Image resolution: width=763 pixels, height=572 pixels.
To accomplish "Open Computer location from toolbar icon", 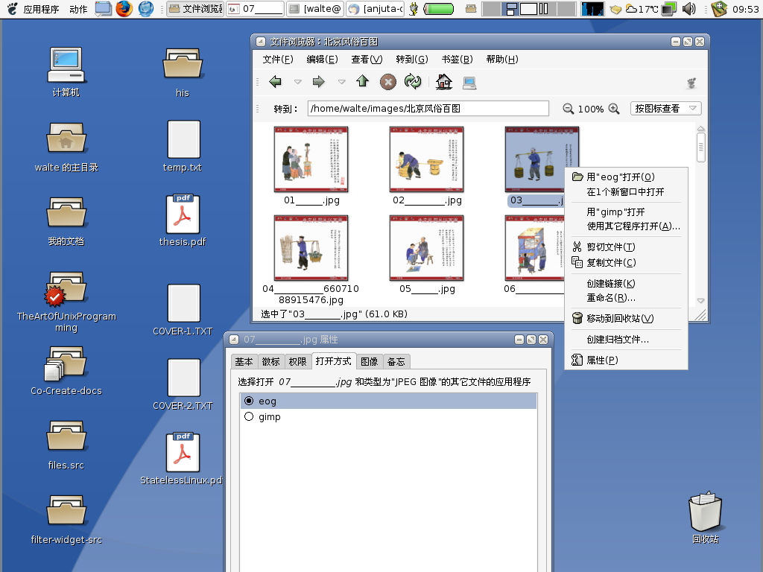I will [469, 82].
